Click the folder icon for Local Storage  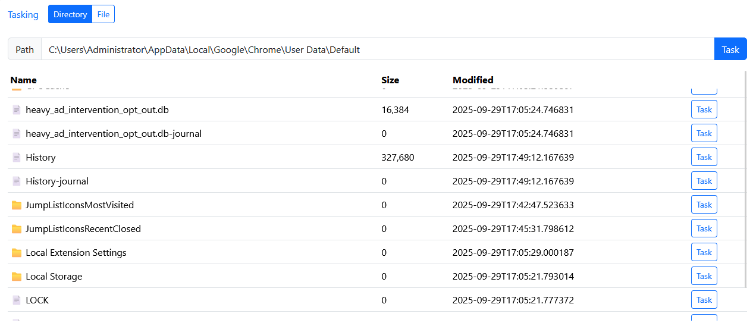(x=17, y=277)
